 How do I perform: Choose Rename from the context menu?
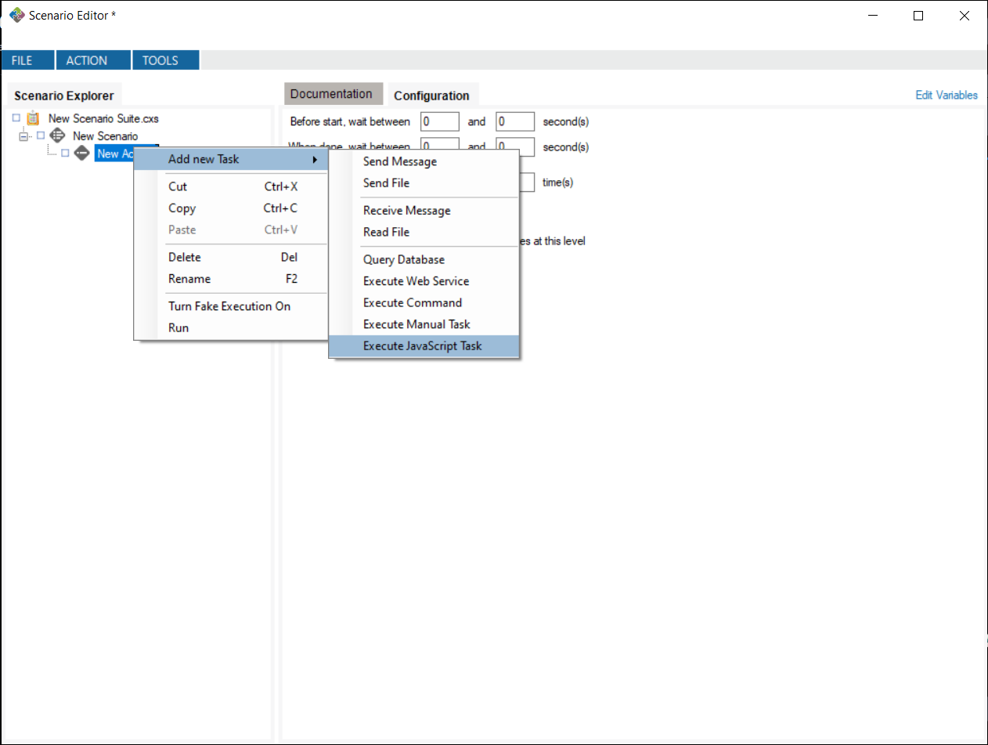click(x=233, y=279)
